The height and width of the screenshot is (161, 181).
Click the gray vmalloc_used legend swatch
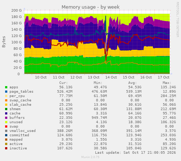click(6, 131)
